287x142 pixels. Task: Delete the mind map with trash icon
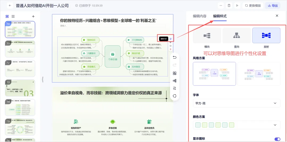(171, 49)
